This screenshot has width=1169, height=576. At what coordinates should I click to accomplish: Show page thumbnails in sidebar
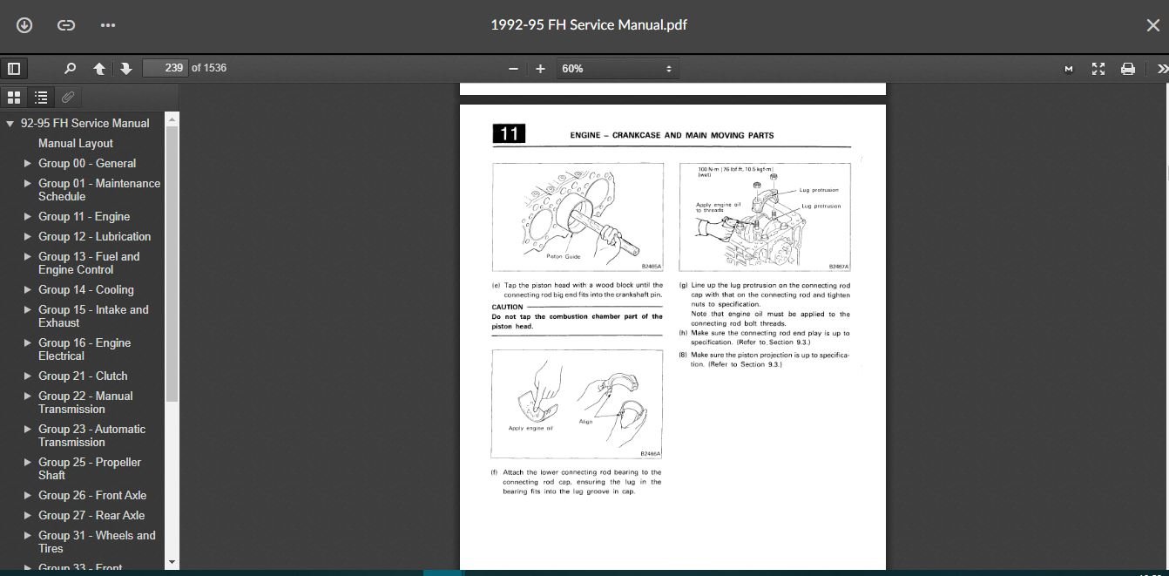tap(14, 97)
